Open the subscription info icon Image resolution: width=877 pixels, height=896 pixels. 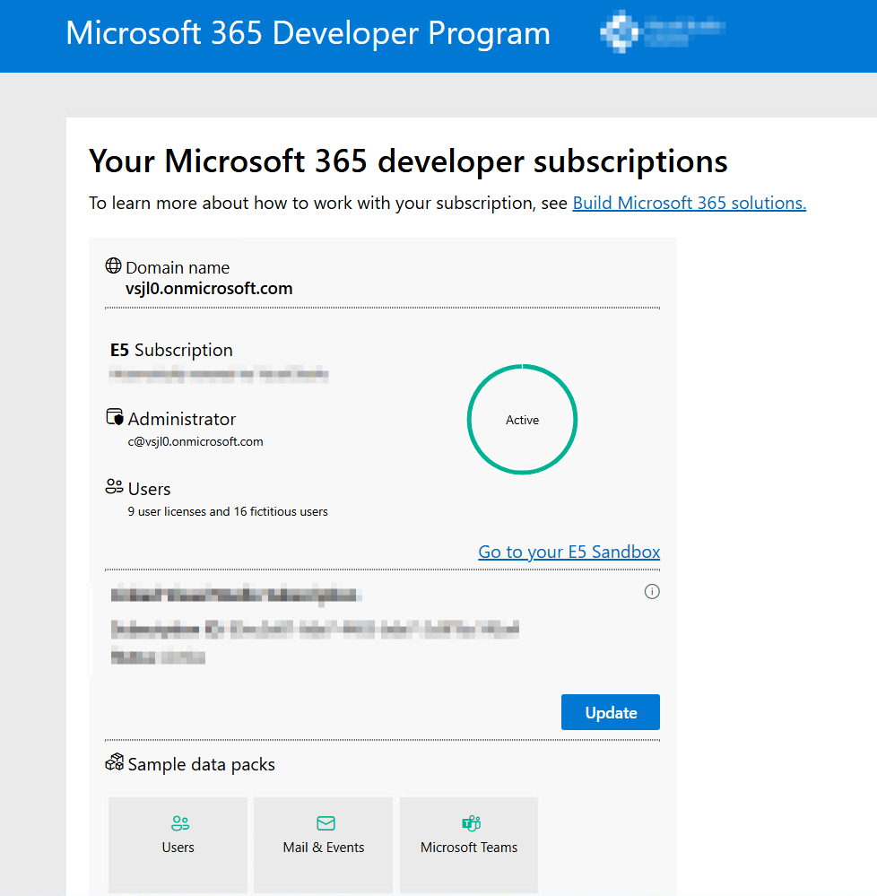[x=652, y=591]
